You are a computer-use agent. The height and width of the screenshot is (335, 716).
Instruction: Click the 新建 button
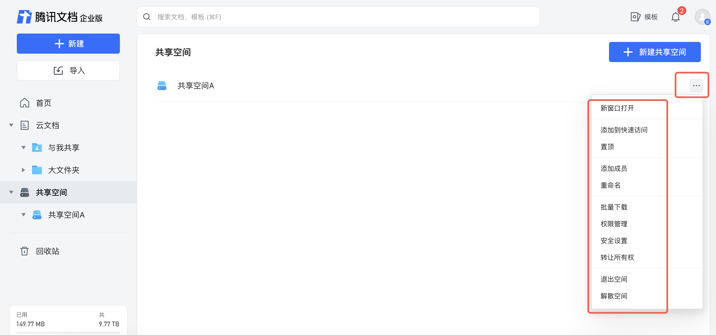pyautogui.click(x=68, y=44)
